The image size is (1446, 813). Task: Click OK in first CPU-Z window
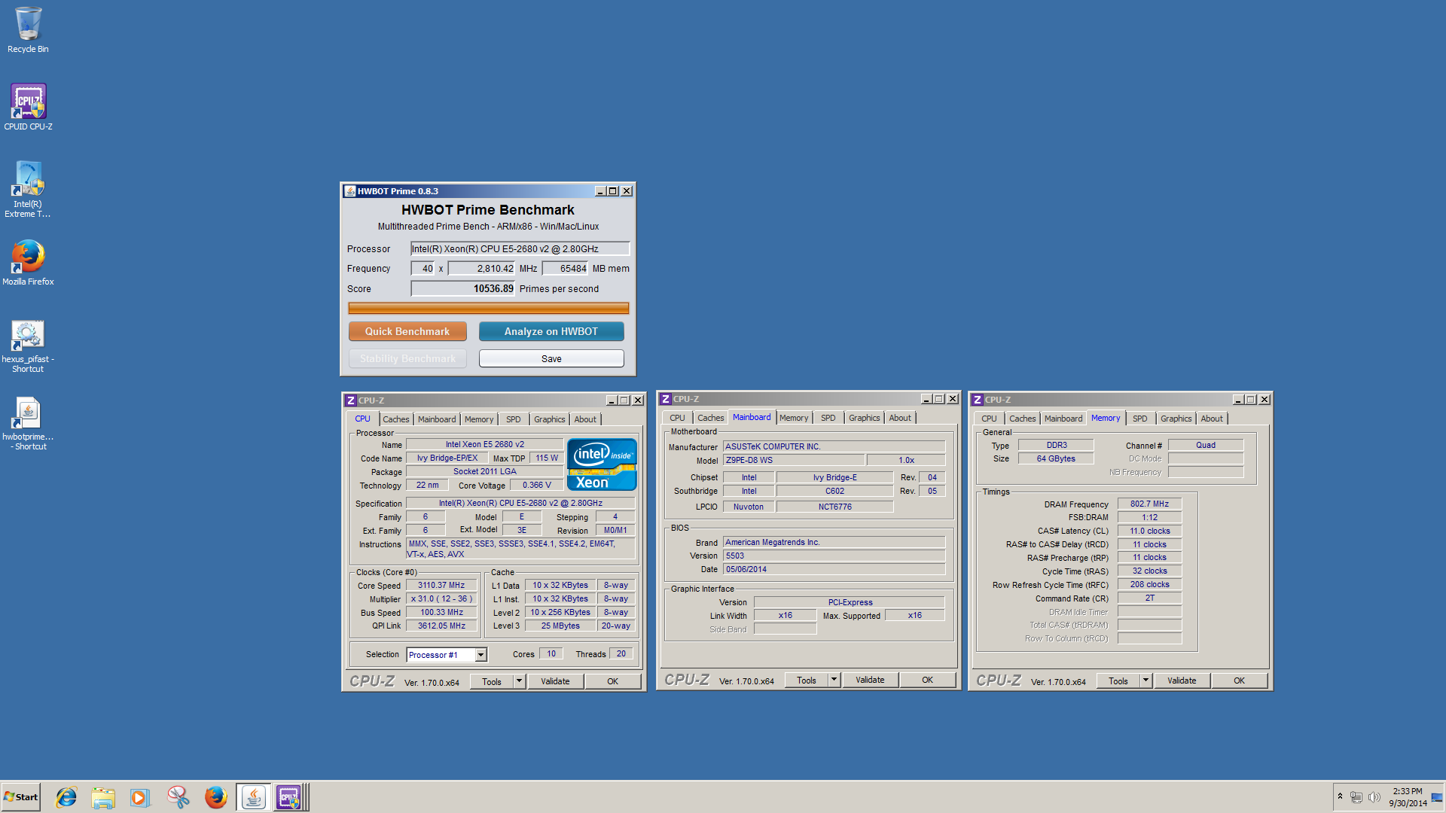(x=613, y=681)
